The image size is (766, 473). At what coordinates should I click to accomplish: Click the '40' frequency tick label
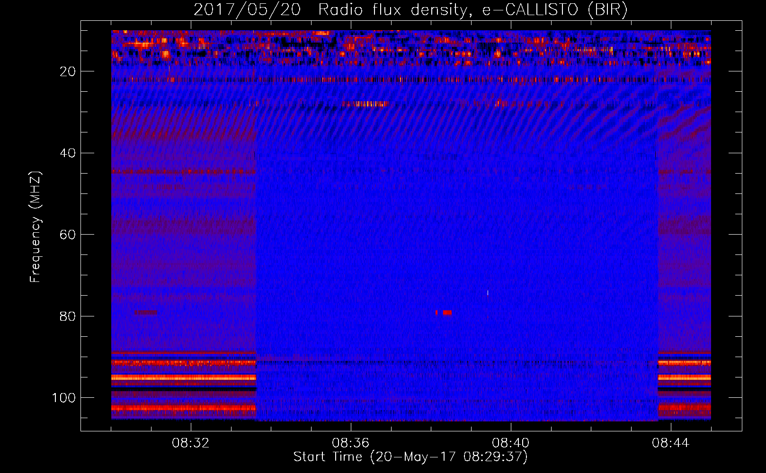(x=68, y=153)
